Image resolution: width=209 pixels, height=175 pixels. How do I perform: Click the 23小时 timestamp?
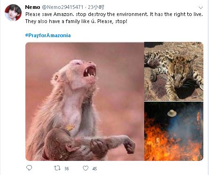tap(96, 7)
